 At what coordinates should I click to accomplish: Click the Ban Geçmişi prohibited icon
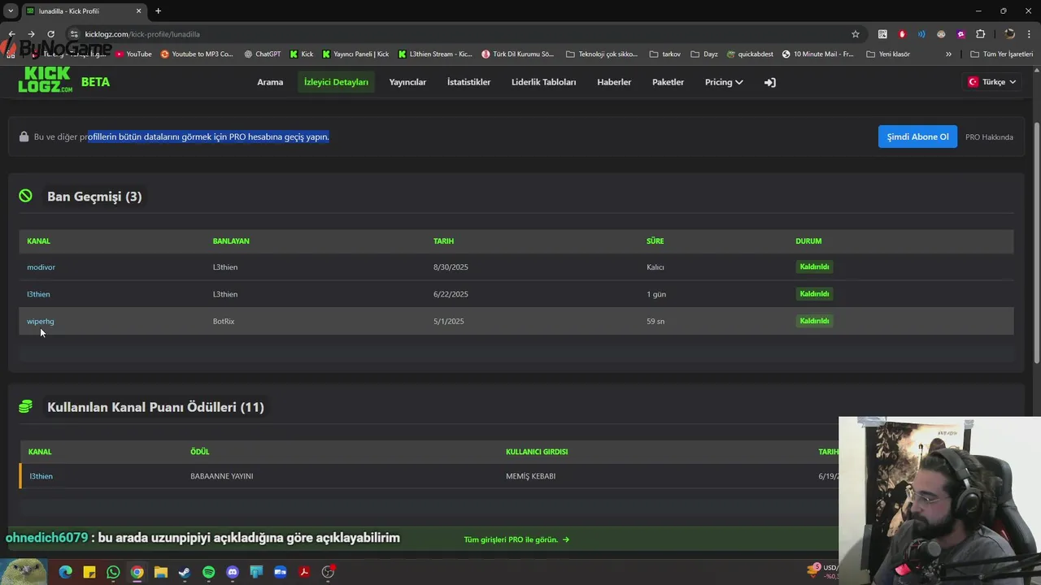tap(26, 196)
